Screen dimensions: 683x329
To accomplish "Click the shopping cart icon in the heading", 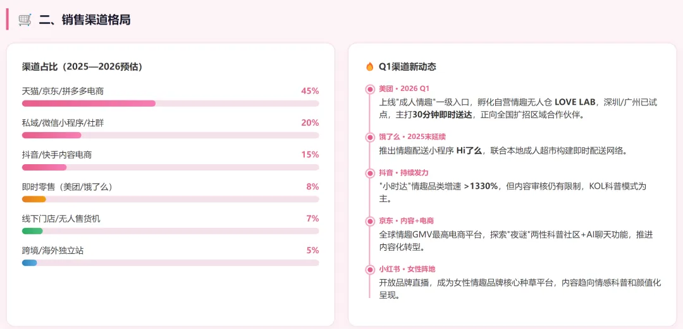I will (x=25, y=20).
